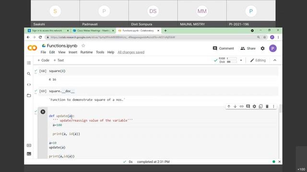
Task: Open the Files folder sidebar icon
Action: click(29, 96)
